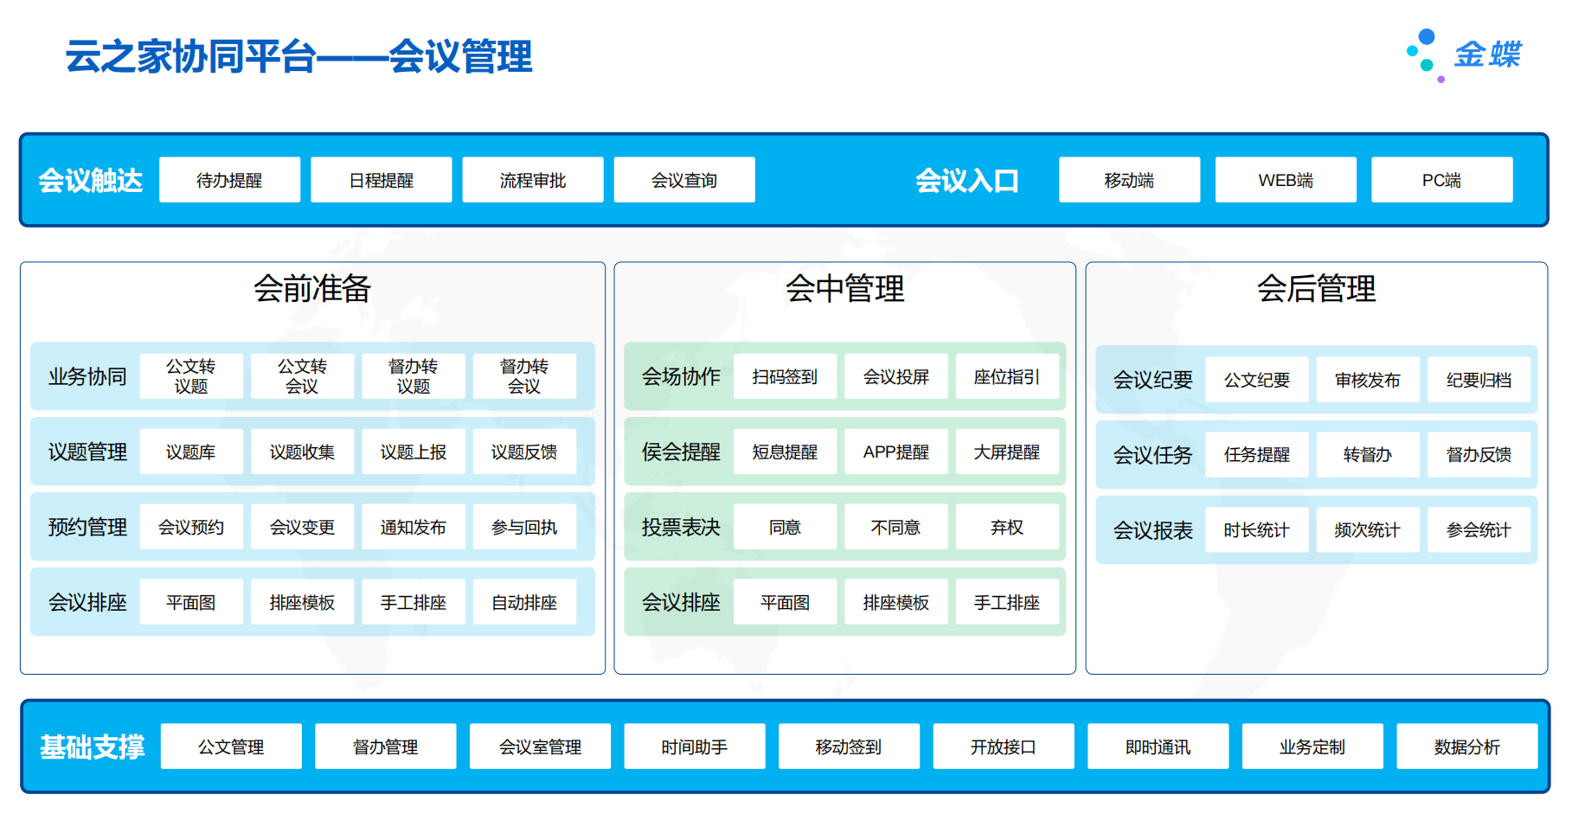Click the 会前准备 section heading

(x=312, y=289)
